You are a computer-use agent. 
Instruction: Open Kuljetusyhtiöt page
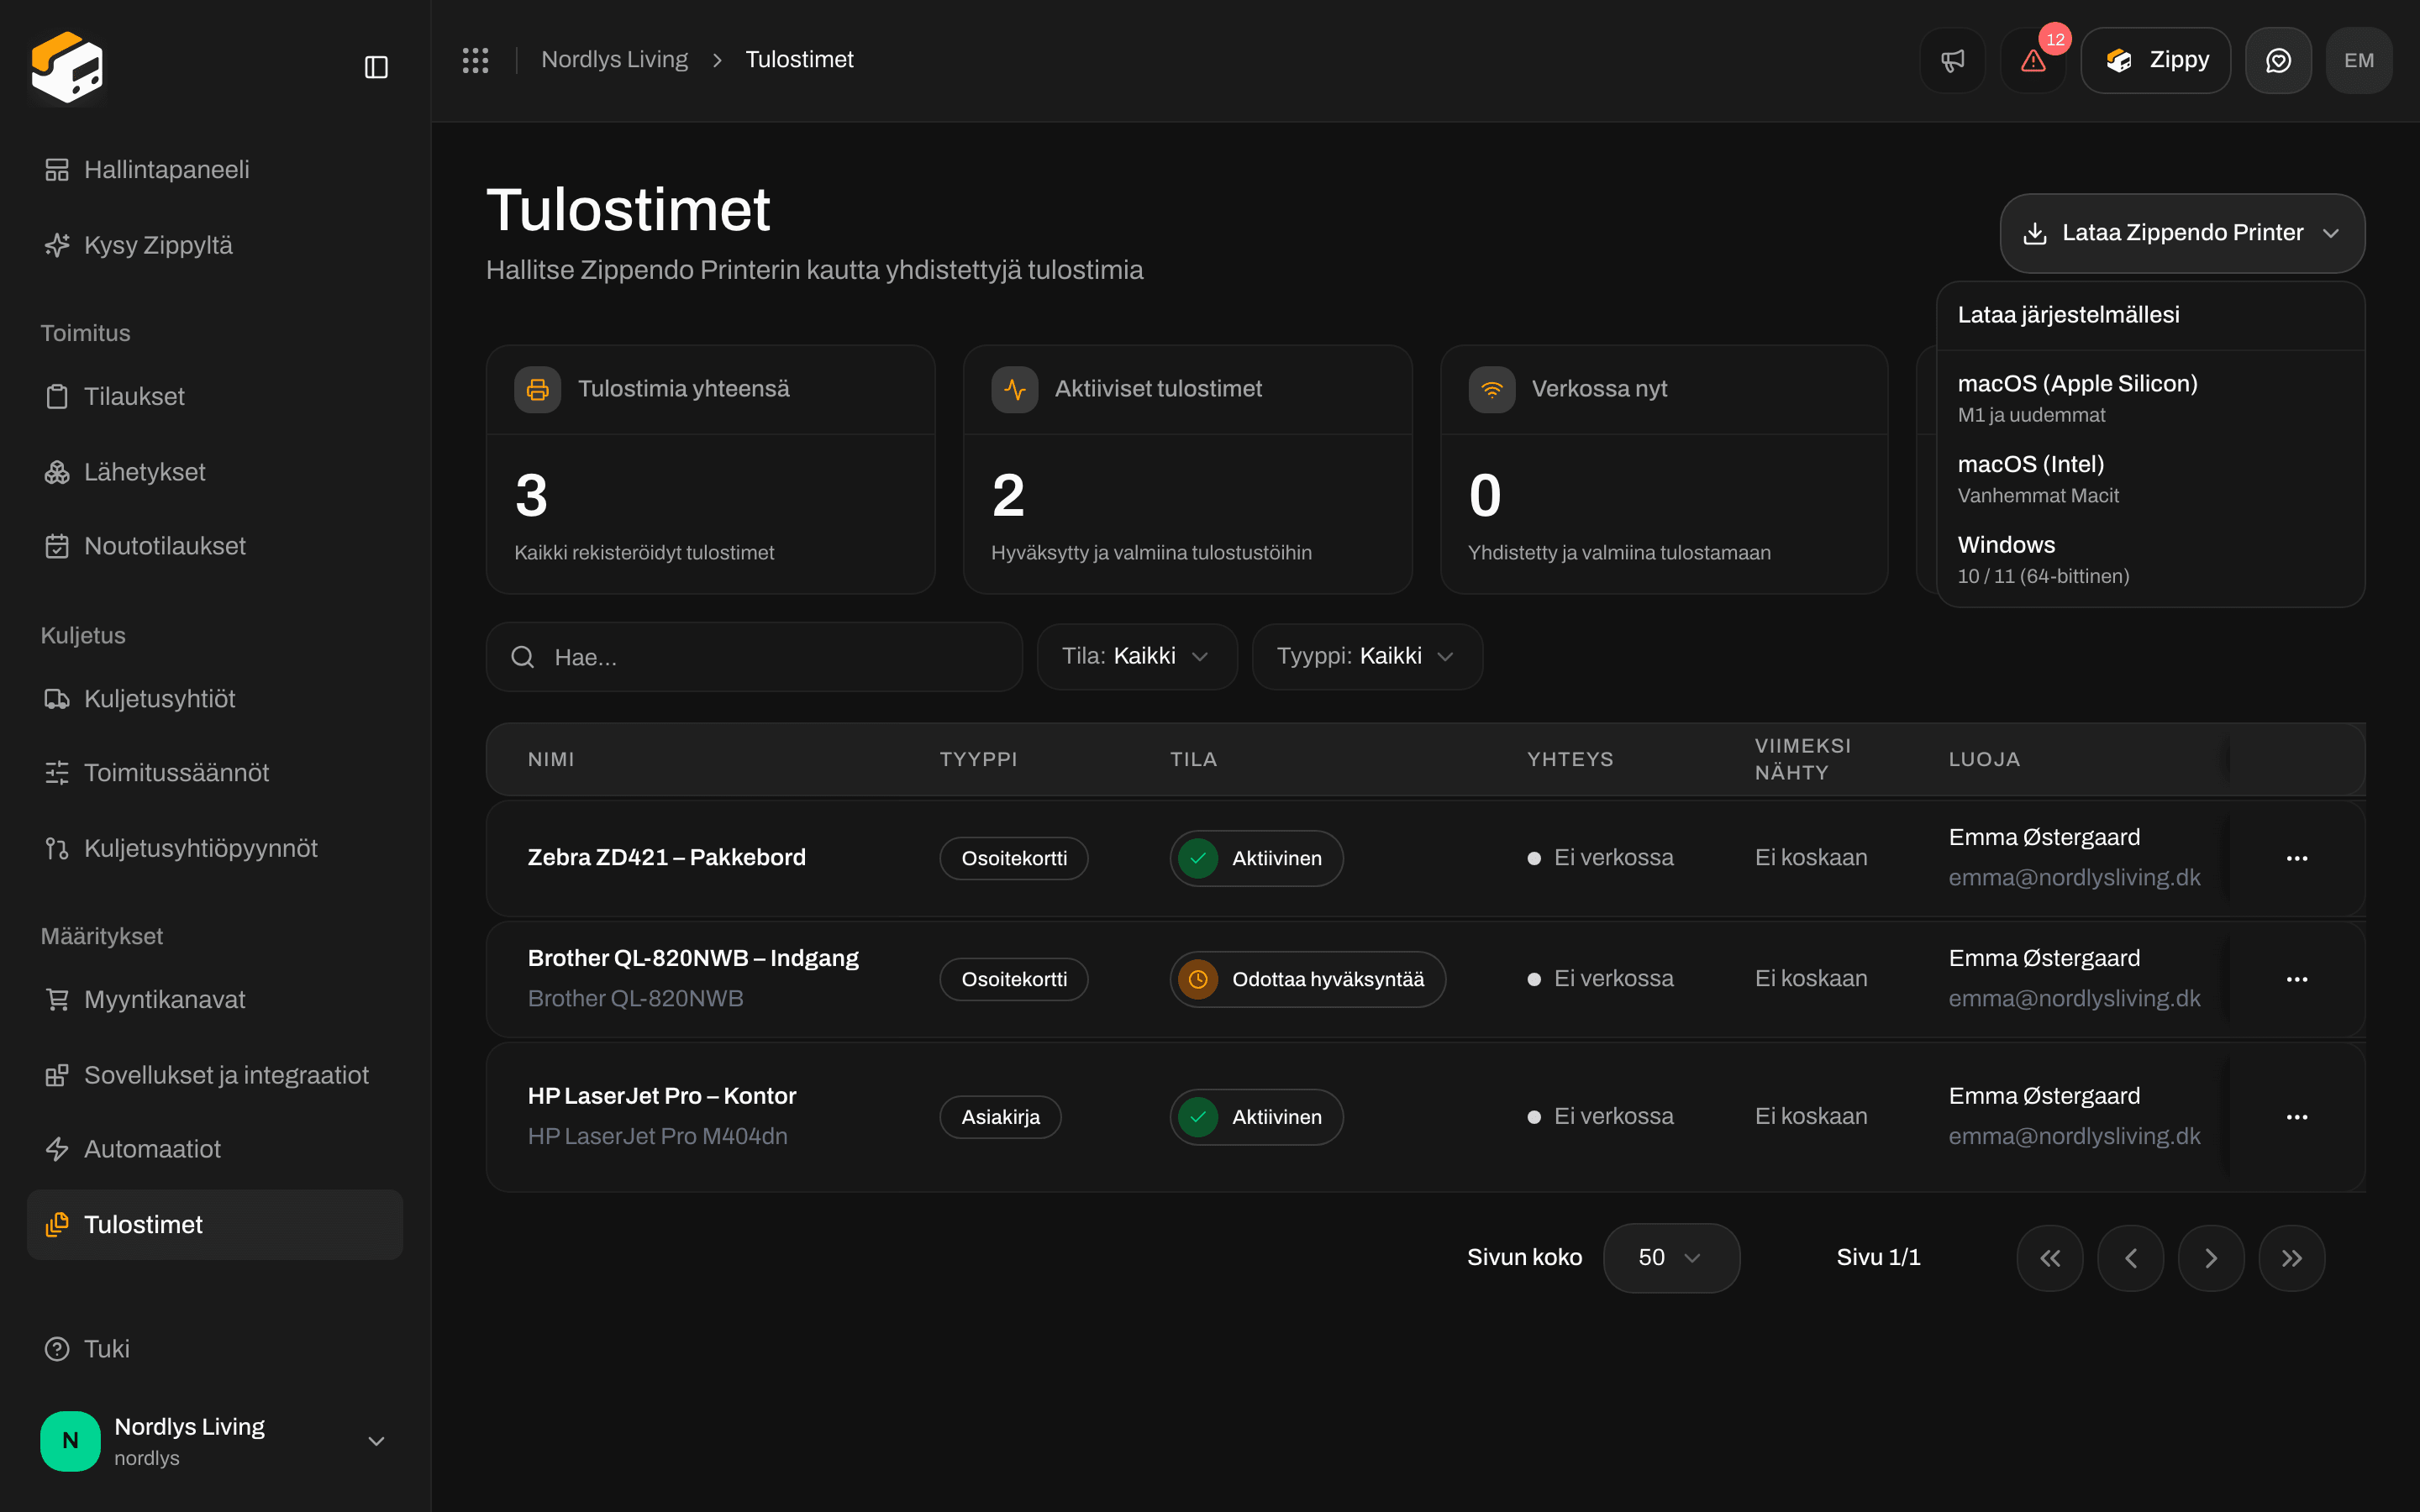point(215,699)
